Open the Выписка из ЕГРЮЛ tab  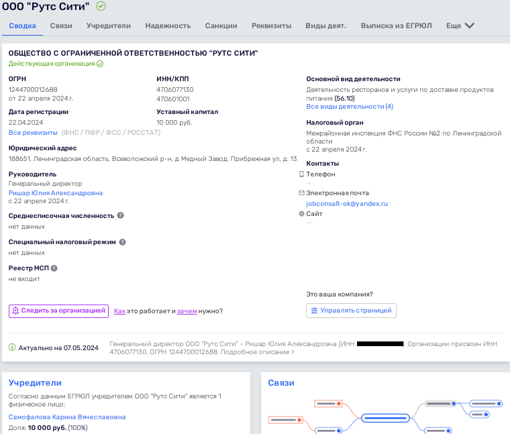(396, 25)
